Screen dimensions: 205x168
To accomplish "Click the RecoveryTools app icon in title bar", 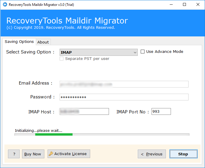I will [x=5, y=5].
